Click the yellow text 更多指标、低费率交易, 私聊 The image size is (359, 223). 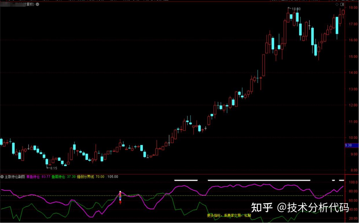229,215
